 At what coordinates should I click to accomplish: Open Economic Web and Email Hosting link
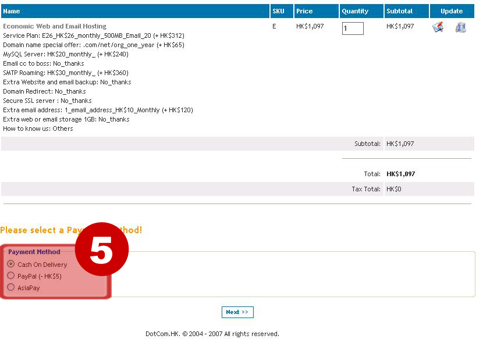pyautogui.click(x=55, y=26)
